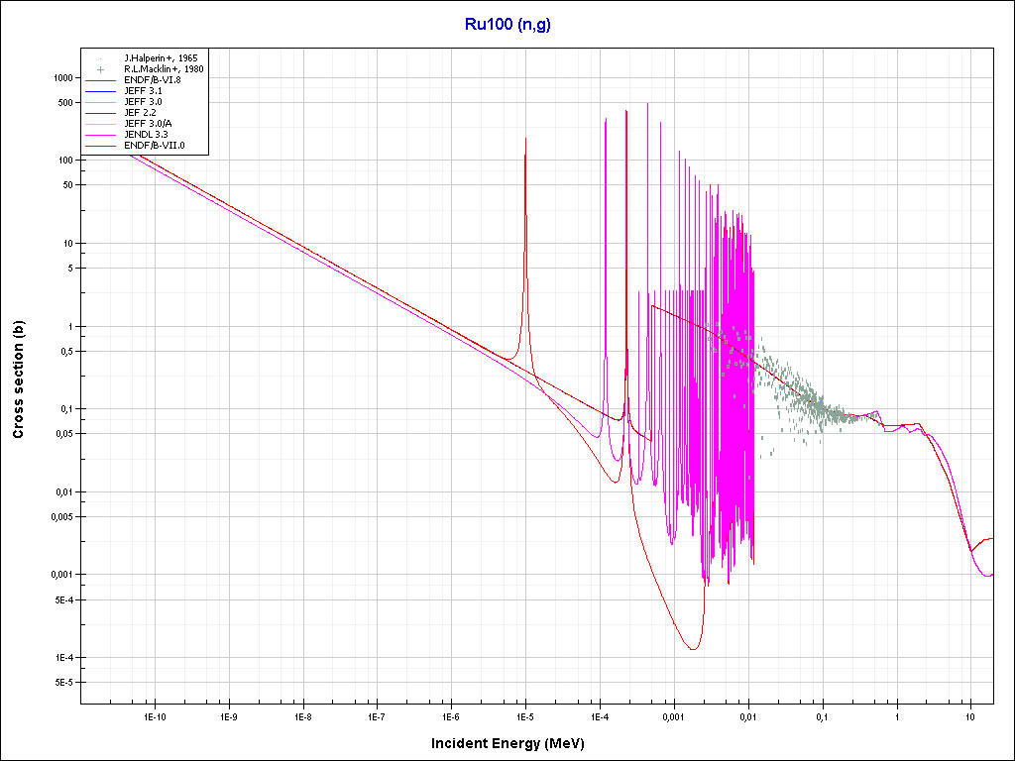Image resolution: width=1015 pixels, height=761 pixels.
Task: Select the JEF 2.2 legend label
Action: (x=142, y=113)
